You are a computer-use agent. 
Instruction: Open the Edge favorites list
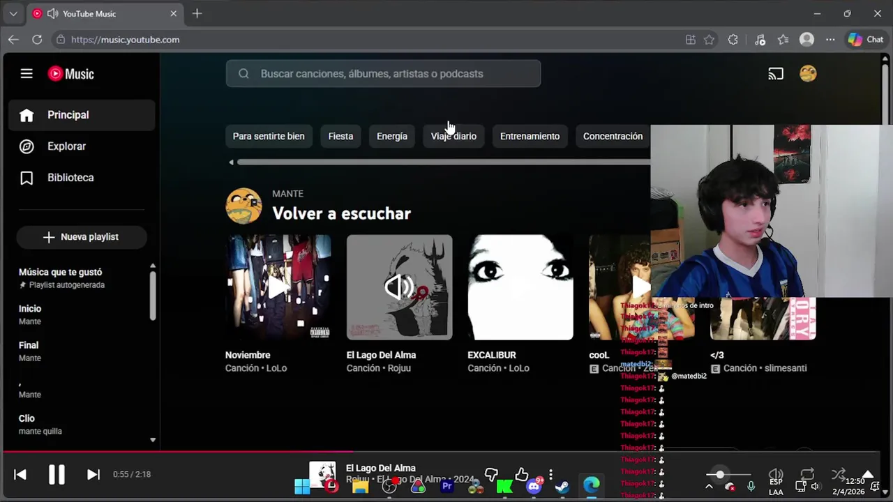coord(783,40)
